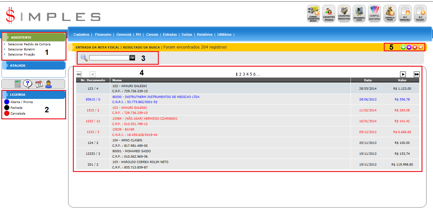Open the calculator icon in sidebar
Image resolution: width=433 pixels, height=209 pixels.
(18, 84)
